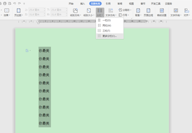Click the print icon in quick toolbar

(5, 4)
